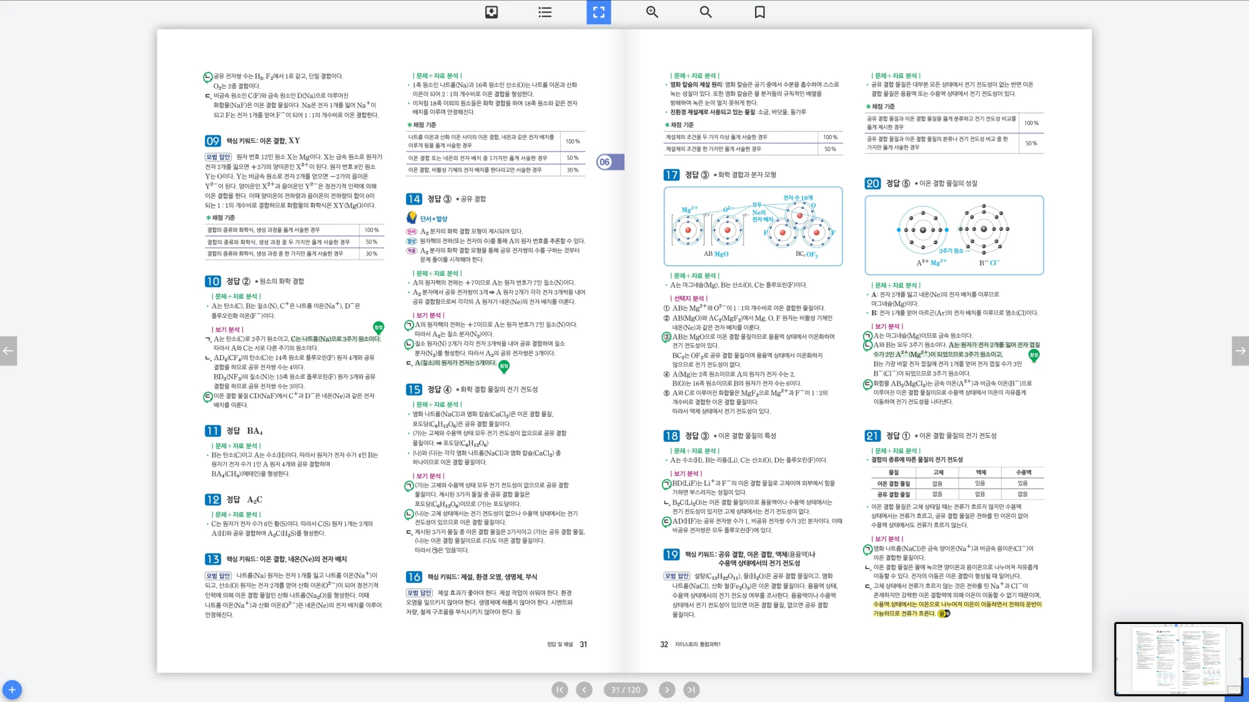
Task: Click the question 17 molecule diagram
Action: point(753,226)
